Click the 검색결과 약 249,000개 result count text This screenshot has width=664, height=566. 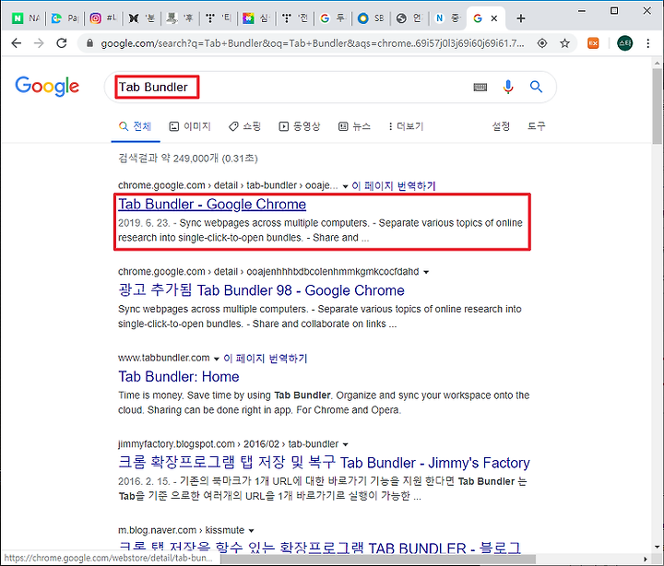click(x=187, y=159)
